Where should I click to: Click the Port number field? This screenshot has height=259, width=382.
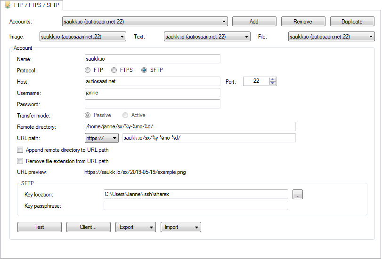256,81
